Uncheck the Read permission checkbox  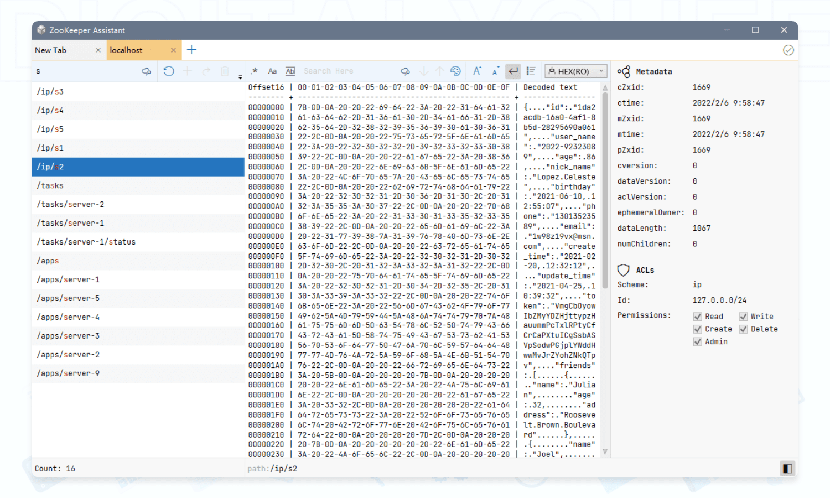(x=698, y=317)
